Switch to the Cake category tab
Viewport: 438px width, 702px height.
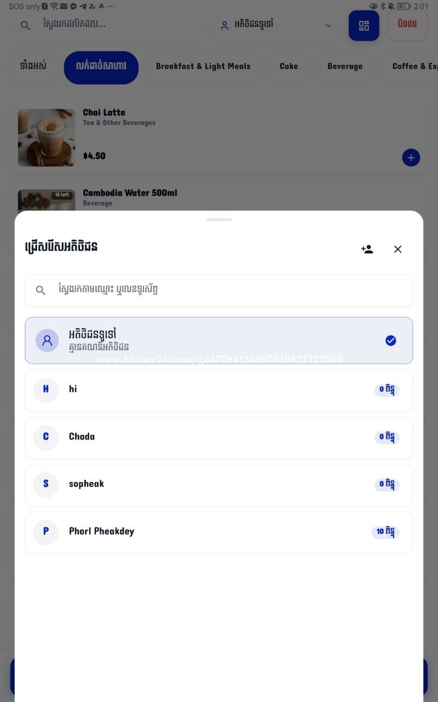pos(289,67)
